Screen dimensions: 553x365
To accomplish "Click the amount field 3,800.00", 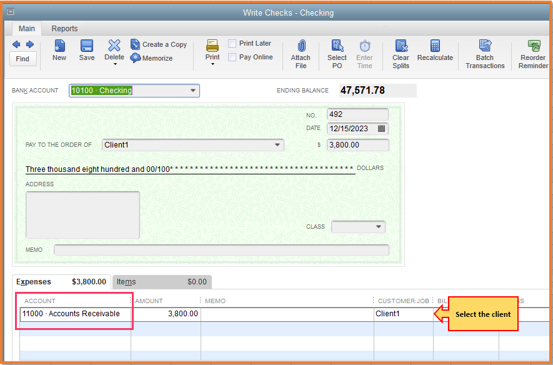I will coord(358,145).
